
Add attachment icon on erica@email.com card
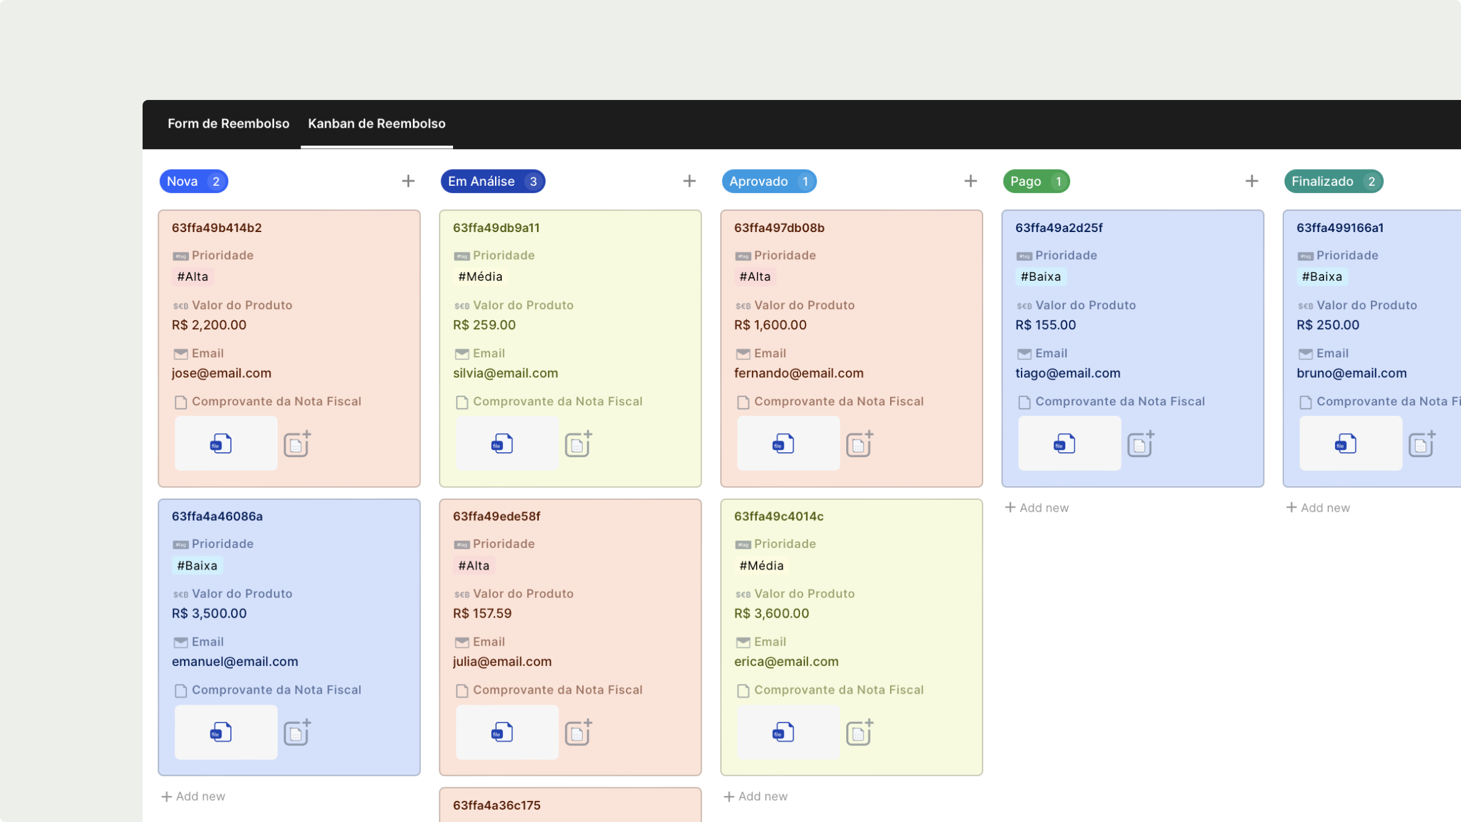coord(859,733)
